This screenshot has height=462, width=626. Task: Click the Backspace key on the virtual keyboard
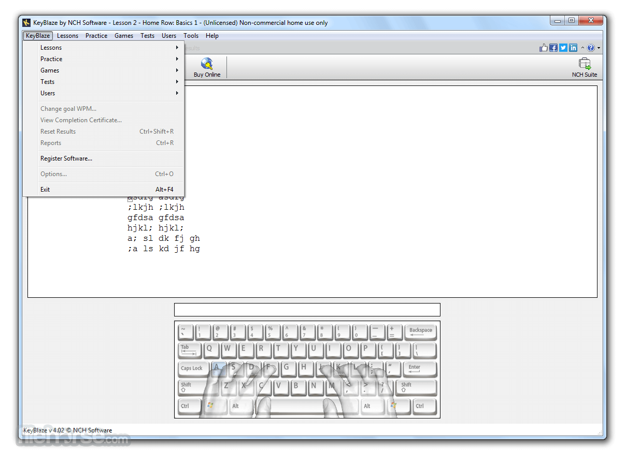tap(421, 332)
